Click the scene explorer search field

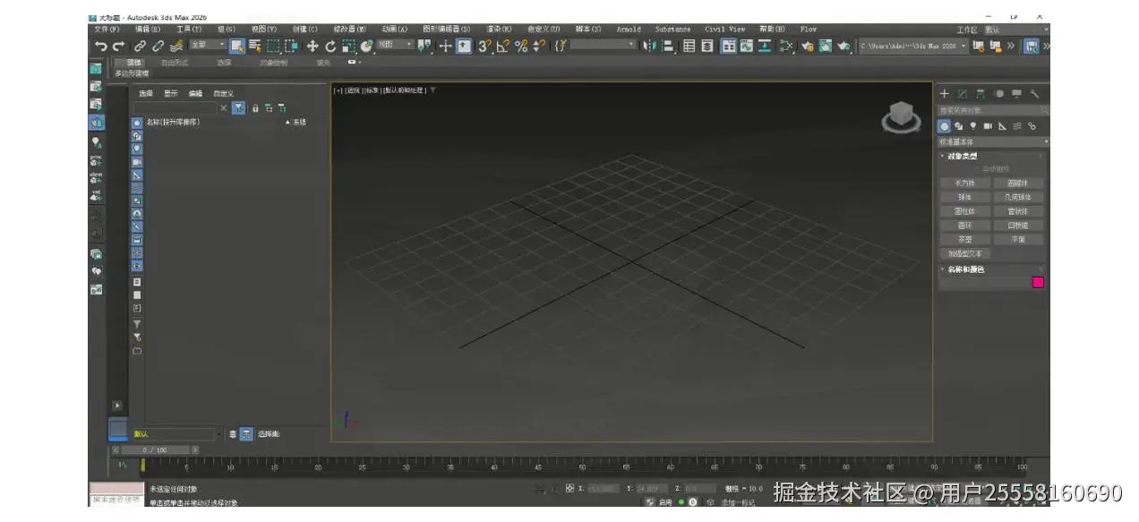(176, 107)
